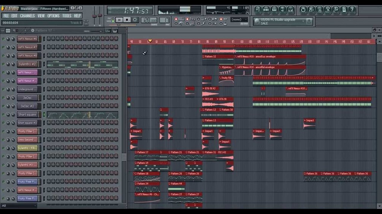Stop playback with the stop button

[x=127, y=20]
